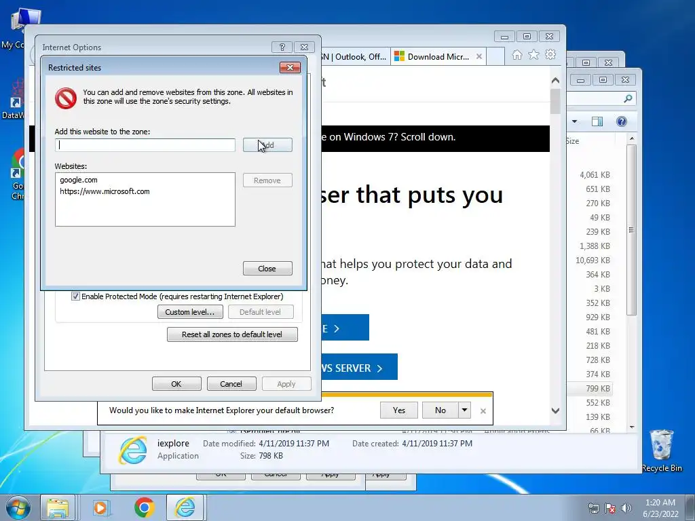Click the Internet Options help question mark icon
Image resolution: width=695 pixels, height=521 pixels.
282,47
